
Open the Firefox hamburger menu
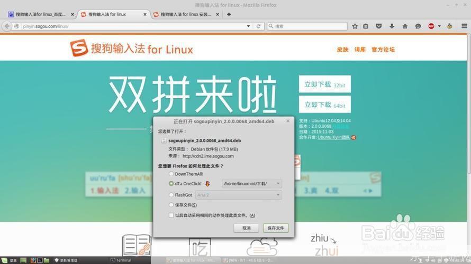coord(464,26)
